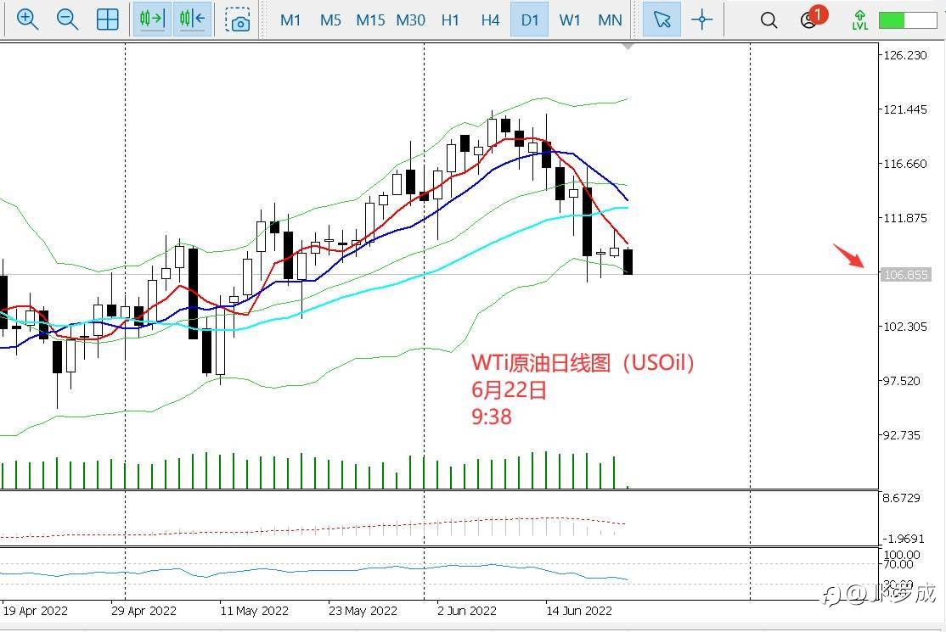Select the D1 daily timeframe
946x632 pixels.
(530, 19)
